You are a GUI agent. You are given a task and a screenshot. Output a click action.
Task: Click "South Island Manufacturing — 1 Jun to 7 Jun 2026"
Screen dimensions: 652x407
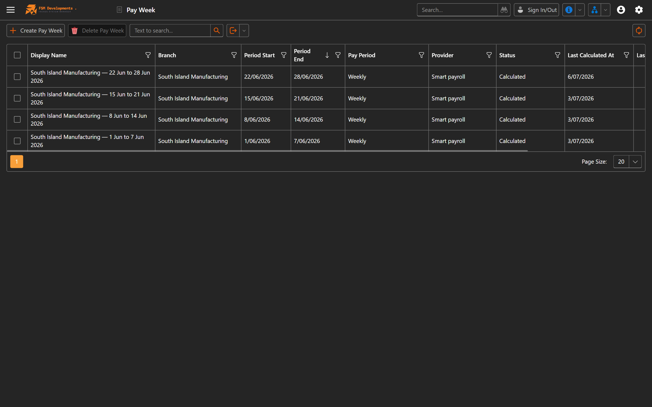tap(87, 141)
